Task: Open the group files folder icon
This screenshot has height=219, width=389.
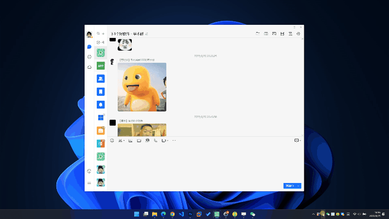Action: click(258, 34)
